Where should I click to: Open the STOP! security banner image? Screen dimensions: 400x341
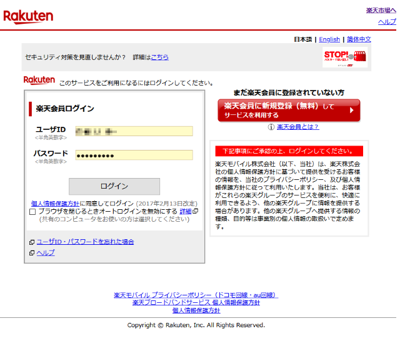[x=345, y=57]
